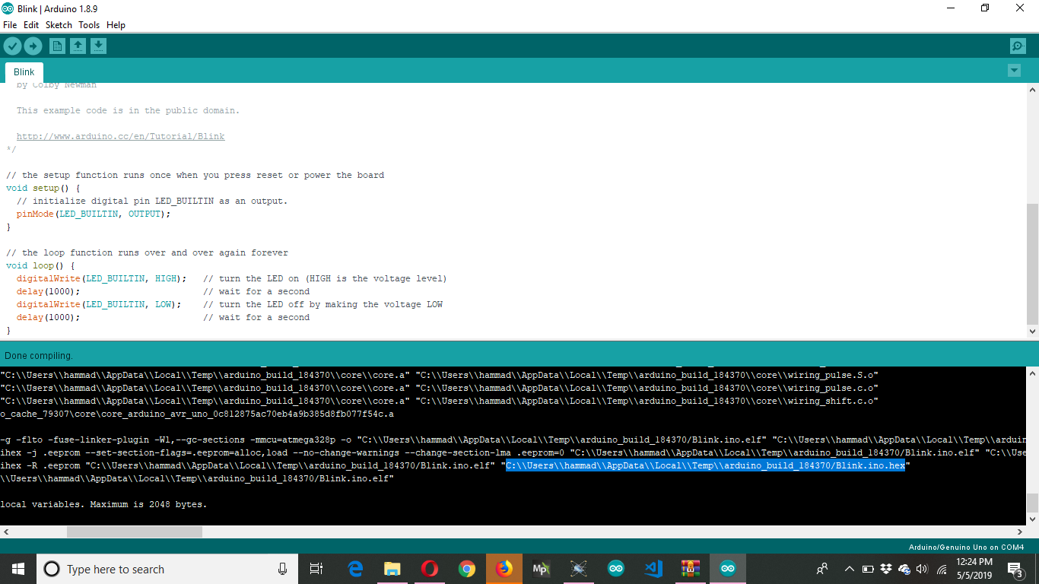Open the Wi-Fi network tray icon
1039x584 pixels.
tap(942, 569)
